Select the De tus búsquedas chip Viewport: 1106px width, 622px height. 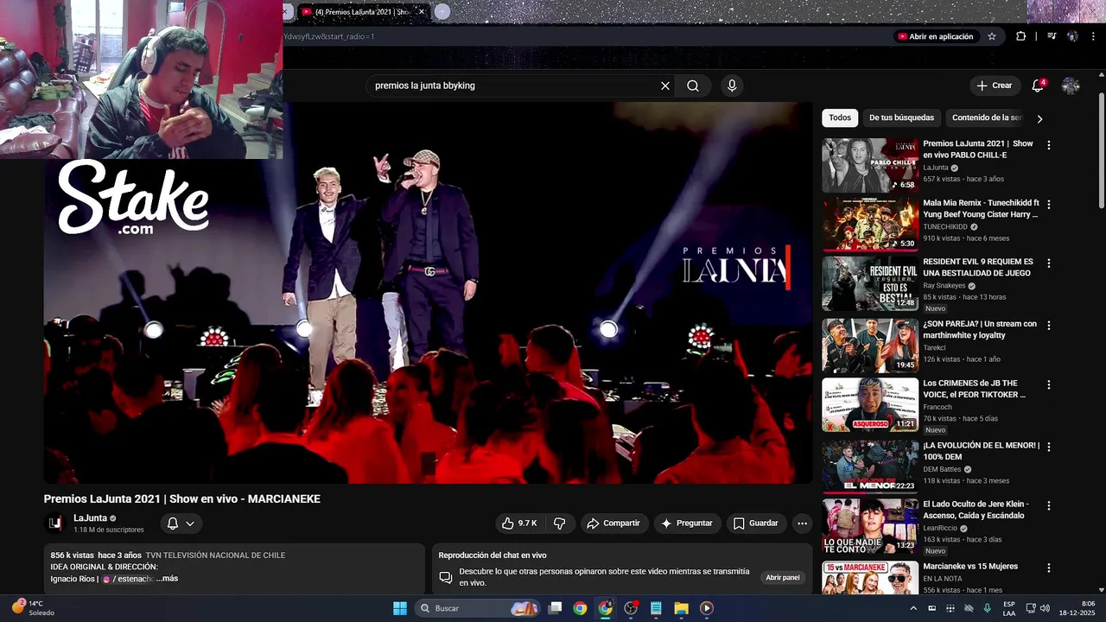coord(901,117)
